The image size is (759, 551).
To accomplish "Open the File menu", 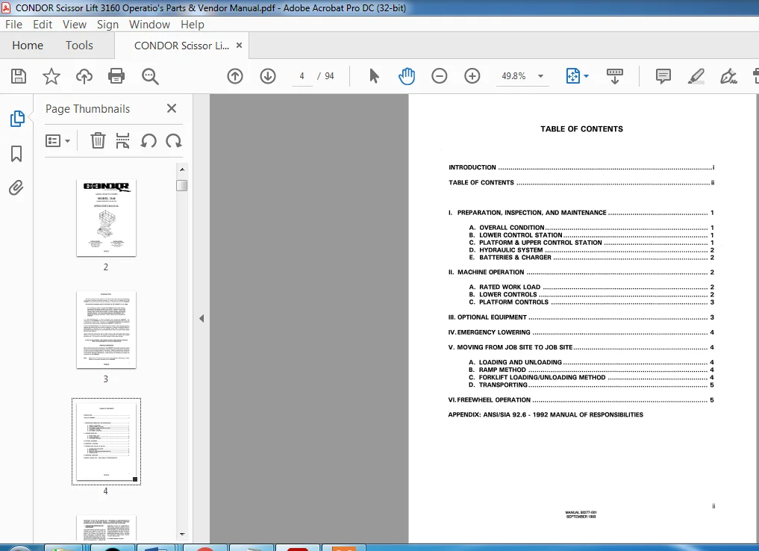I will (13, 24).
